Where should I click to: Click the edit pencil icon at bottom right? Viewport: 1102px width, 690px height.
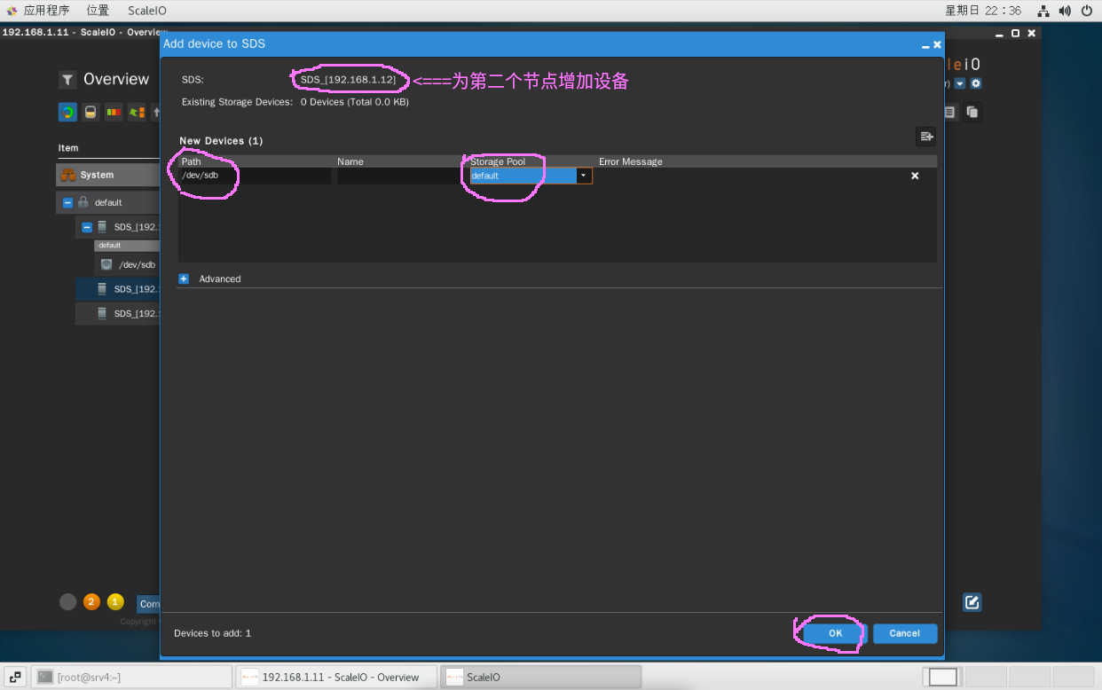click(972, 603)
